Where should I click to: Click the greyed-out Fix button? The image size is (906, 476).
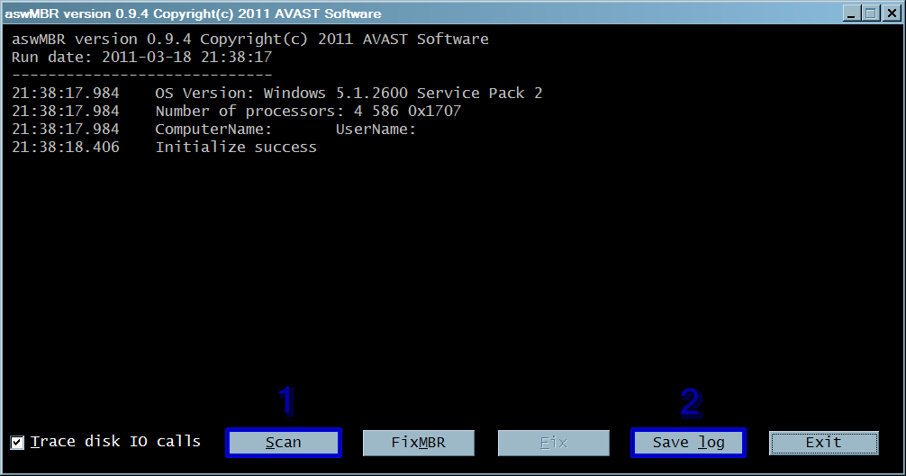click(x=554, y=443)
